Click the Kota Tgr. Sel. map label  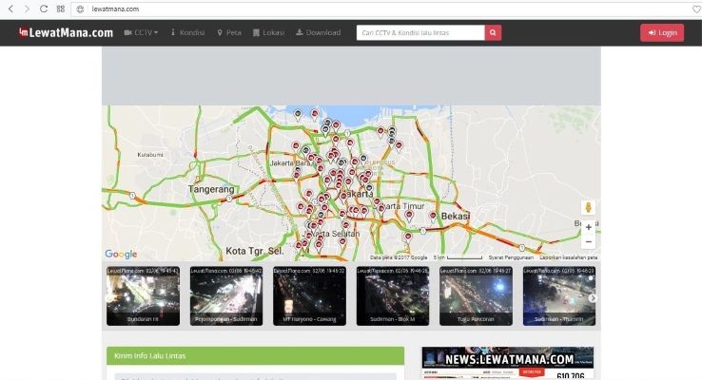pos(254,251)
